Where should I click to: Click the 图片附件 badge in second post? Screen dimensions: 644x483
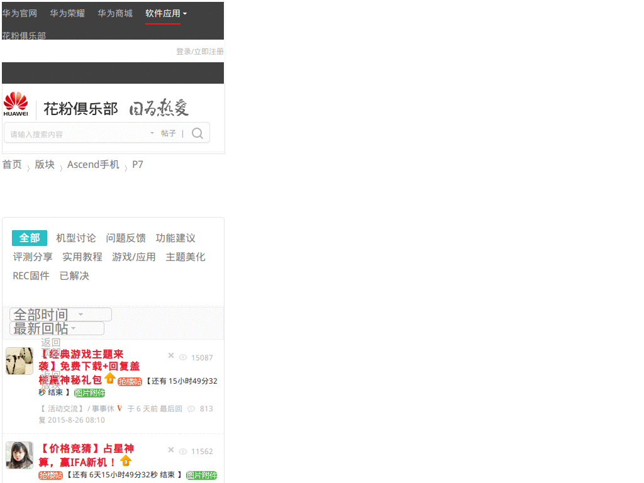(x=202, y=475)
